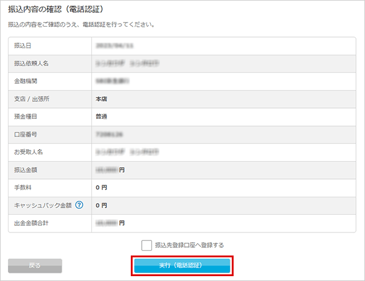Click the 振込金額 row label
The image size is (365, 281).
pyautogui.click(x=26, y=169)
